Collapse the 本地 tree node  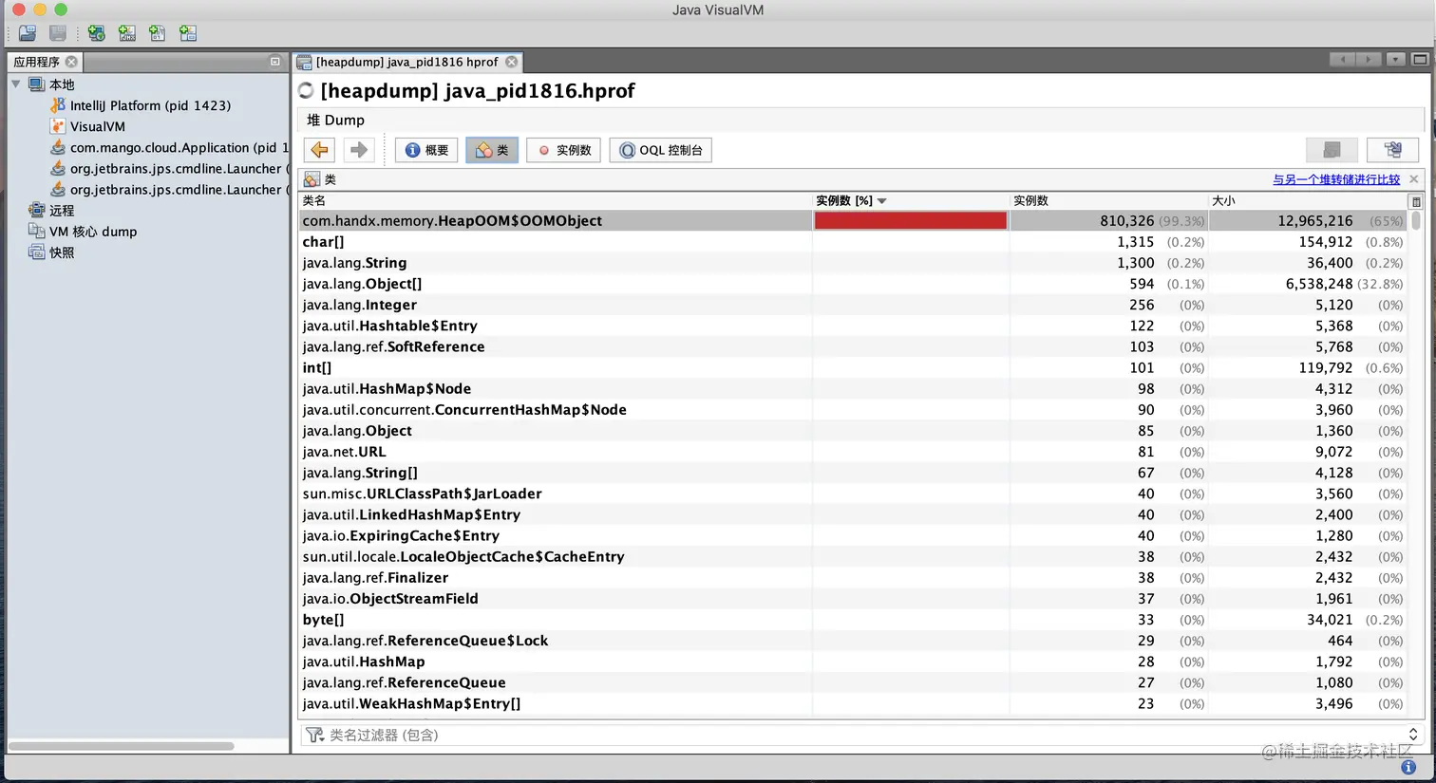(x=15, y=84)
